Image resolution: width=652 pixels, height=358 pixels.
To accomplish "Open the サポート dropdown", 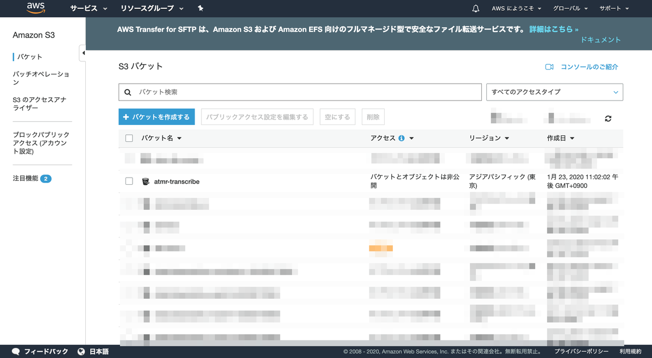I will [614, 8].
